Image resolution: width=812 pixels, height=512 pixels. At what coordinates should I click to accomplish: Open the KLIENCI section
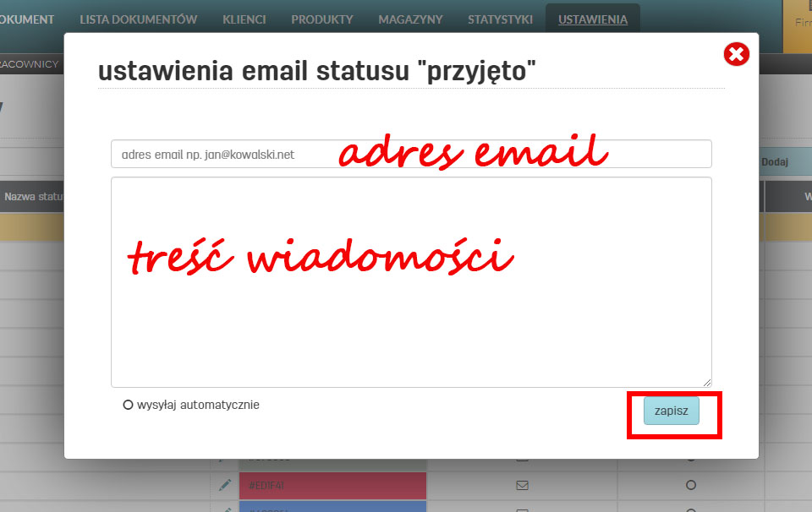[x=244, y=18]
